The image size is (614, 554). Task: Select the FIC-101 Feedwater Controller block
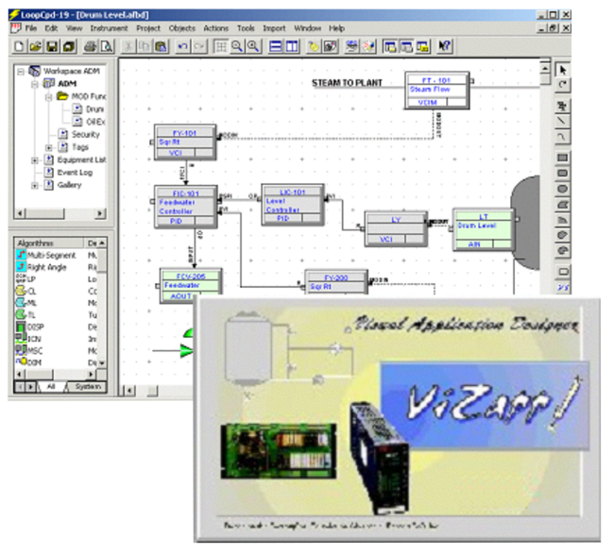coord(185,207)
